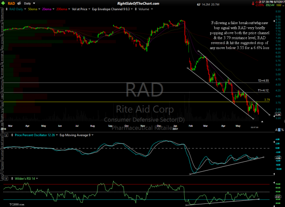Click the TC2000.com label at bottom left
Viewport: 285px width, 207px height.
tap(17, 205)
